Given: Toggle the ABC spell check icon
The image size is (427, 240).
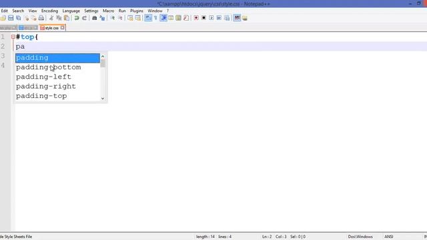Looking at the screenshot, I should [x=238, y=18].
